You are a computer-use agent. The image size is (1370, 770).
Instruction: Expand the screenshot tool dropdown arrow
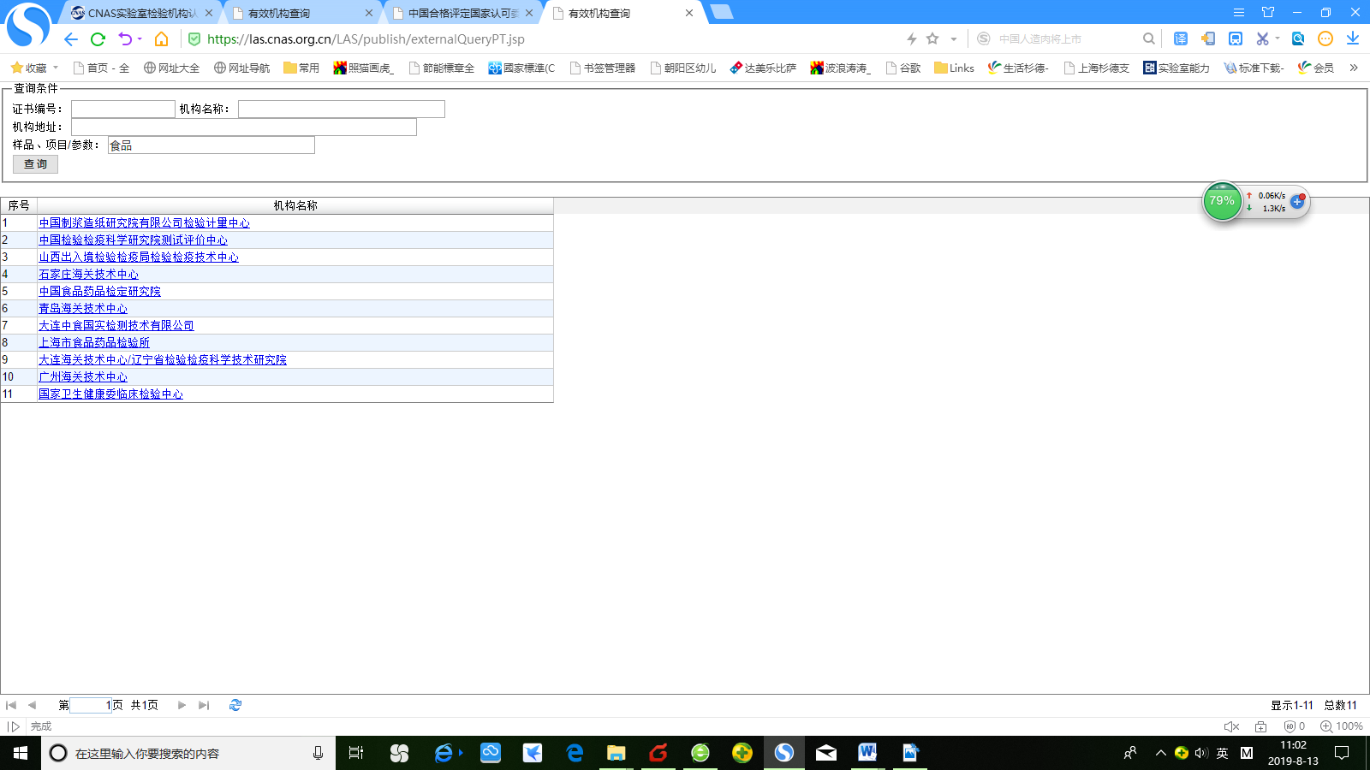coord(1278,38)
